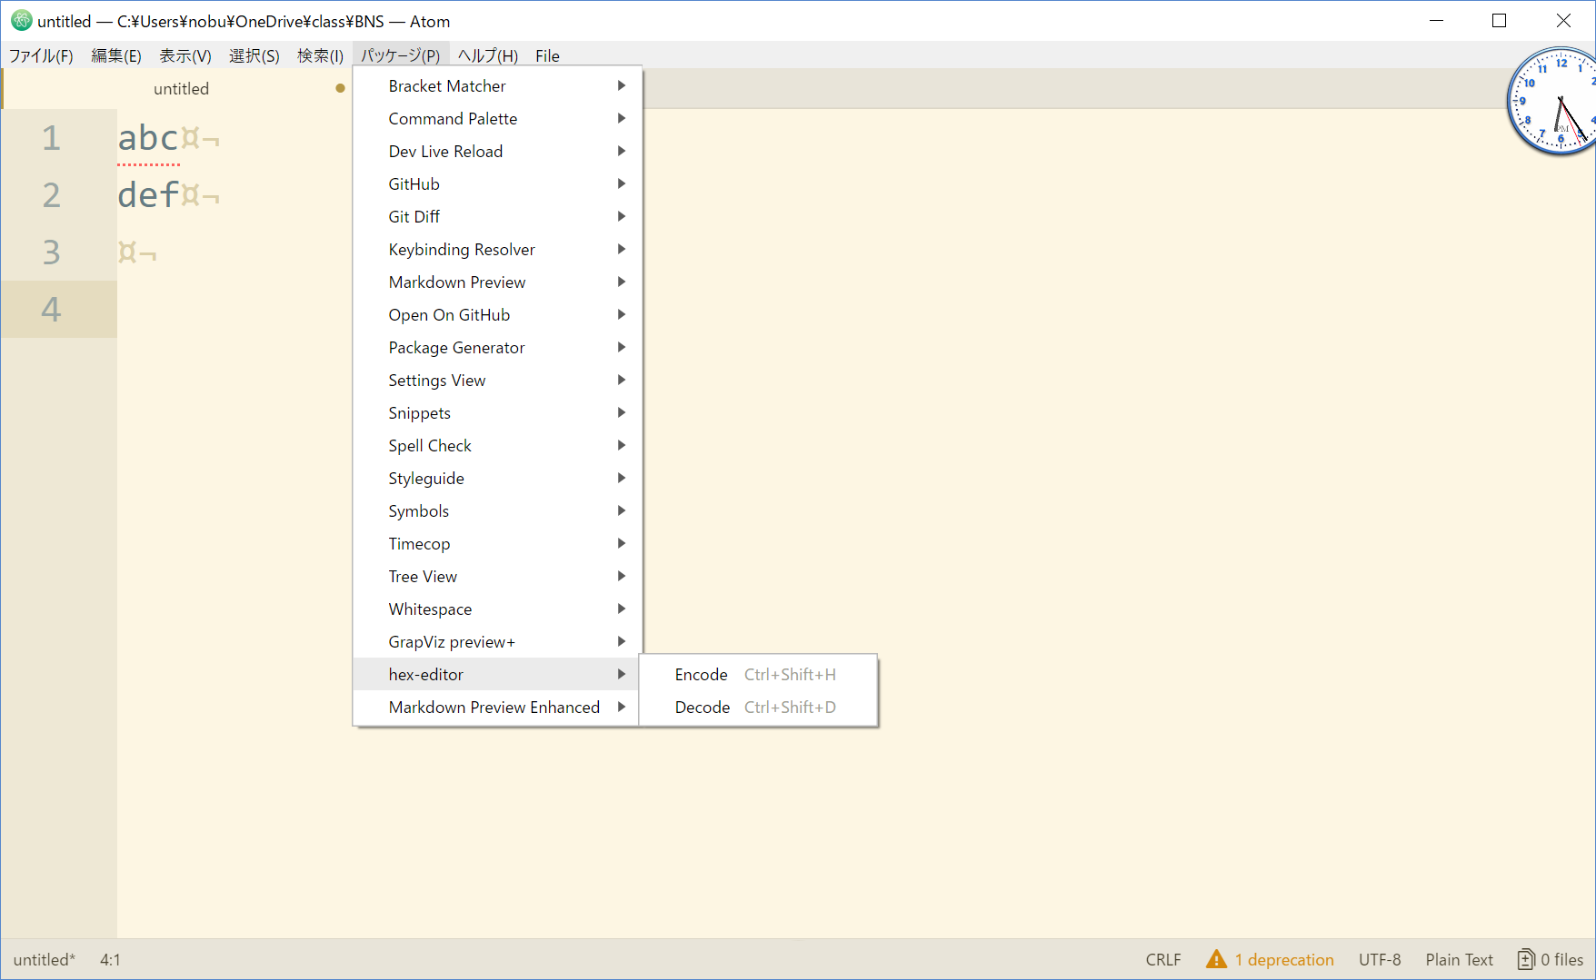1596x980 pixels.
Task: Open the 選択(S) menu
Action: point(254,55)
